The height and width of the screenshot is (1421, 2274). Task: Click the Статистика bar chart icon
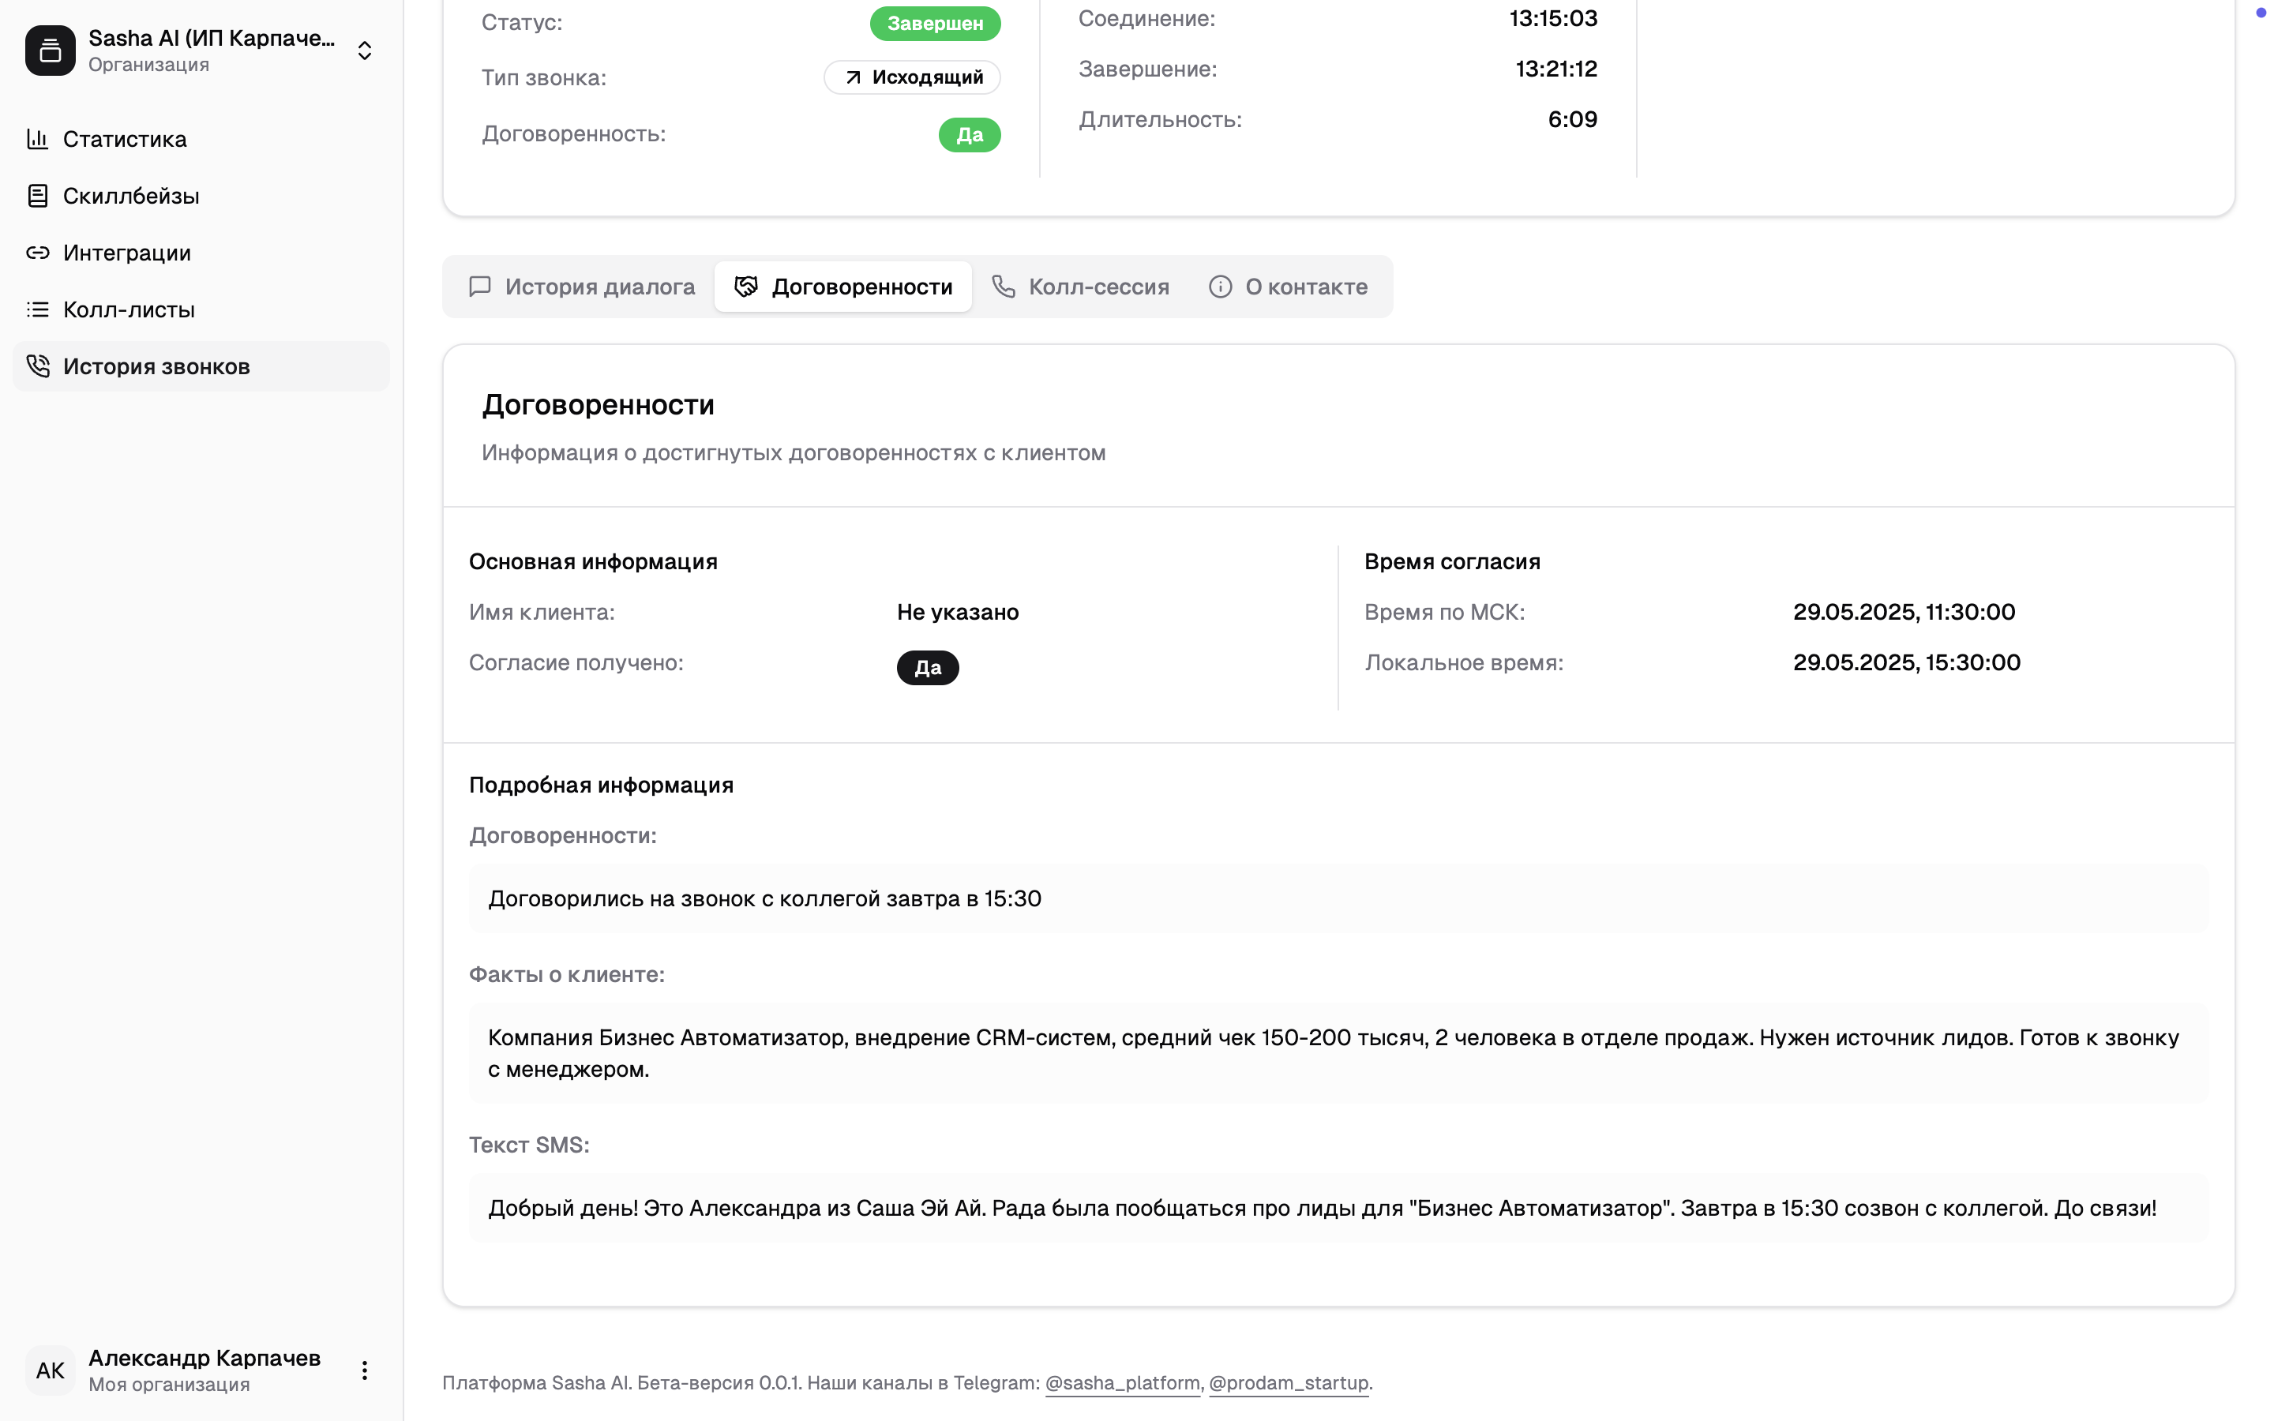tap(38, 139)
